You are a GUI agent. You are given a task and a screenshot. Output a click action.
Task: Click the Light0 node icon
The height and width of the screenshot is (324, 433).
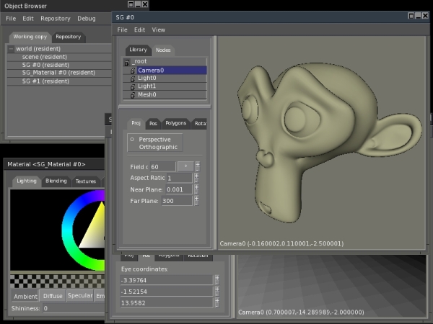[x=133, y=78]
